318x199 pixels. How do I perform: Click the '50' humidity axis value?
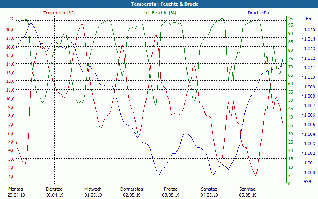[x=290, y=100]
